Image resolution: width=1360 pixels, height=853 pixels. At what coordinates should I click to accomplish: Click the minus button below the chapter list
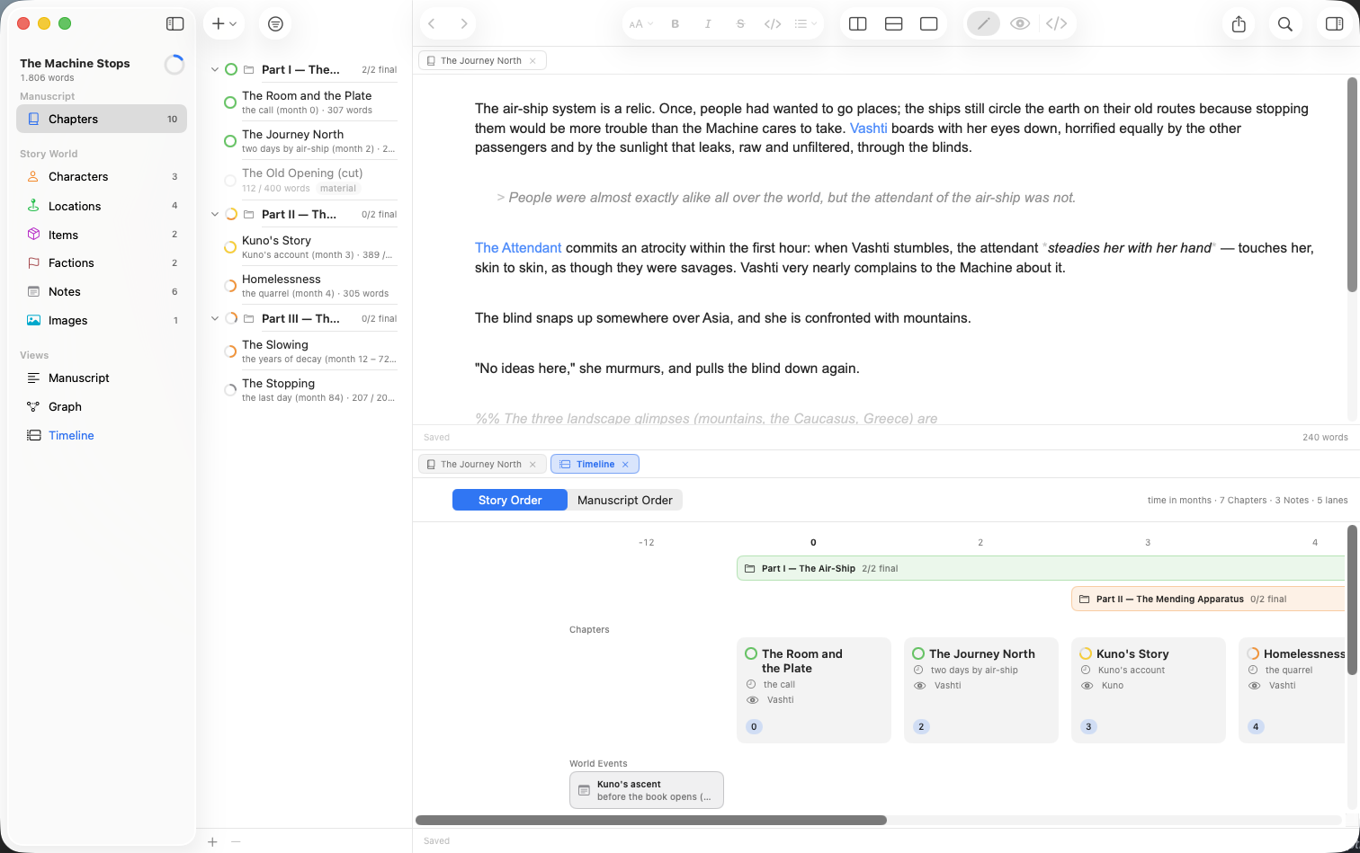pyautogui.click(x=236, y=842)
